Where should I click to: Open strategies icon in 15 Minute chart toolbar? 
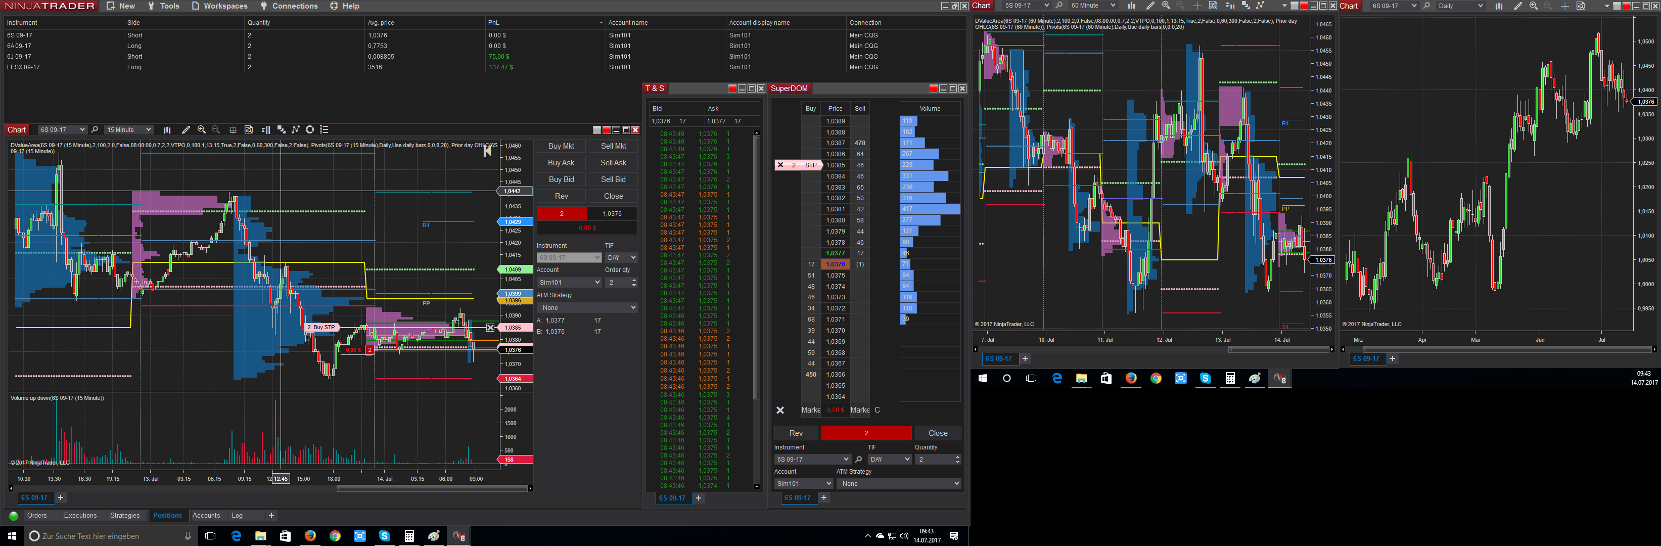pos(296,129)
